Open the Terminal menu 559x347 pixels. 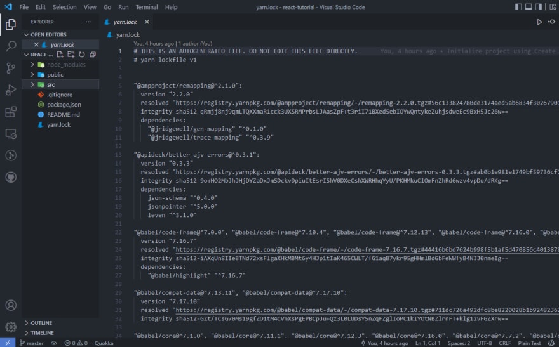tap(147, 7)
